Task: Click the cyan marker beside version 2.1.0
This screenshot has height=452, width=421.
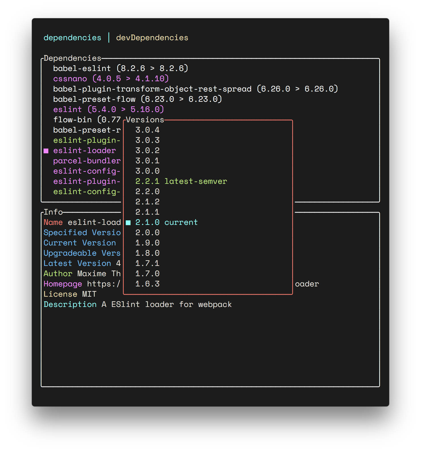Action: tap(128, 223)
